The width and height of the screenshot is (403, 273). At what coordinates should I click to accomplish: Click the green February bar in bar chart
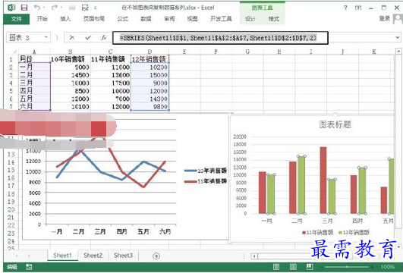[x=301, y=185]
